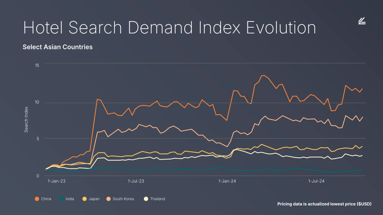This screenshot has height=215, width=383.
Task: Click the 15 gridline value label
Action: pos(38,65)
